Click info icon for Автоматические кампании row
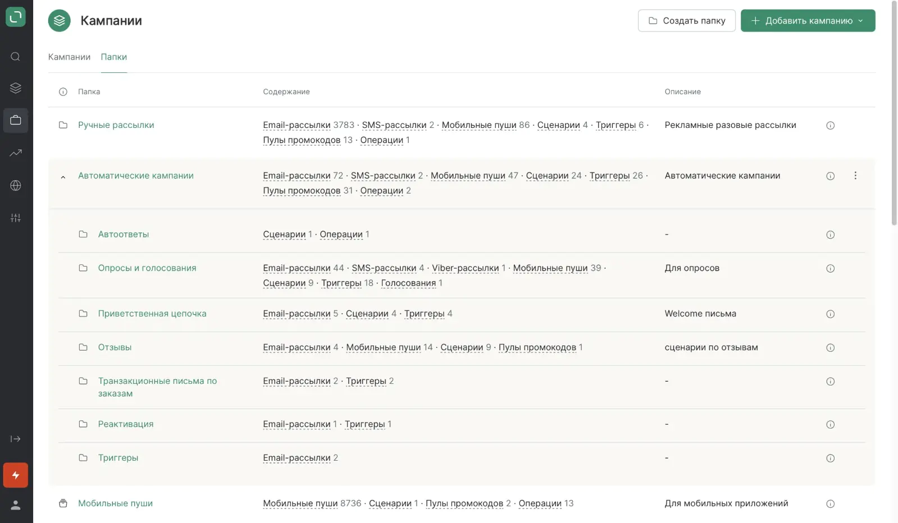The image size is (898, 523). tap(830, 176)
